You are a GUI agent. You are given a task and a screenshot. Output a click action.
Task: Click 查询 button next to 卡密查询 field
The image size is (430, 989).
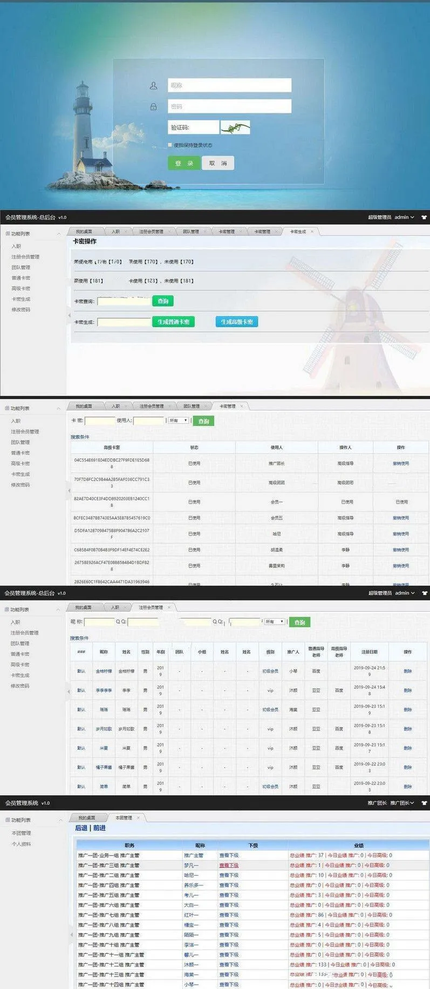click(x=163, y=301)
